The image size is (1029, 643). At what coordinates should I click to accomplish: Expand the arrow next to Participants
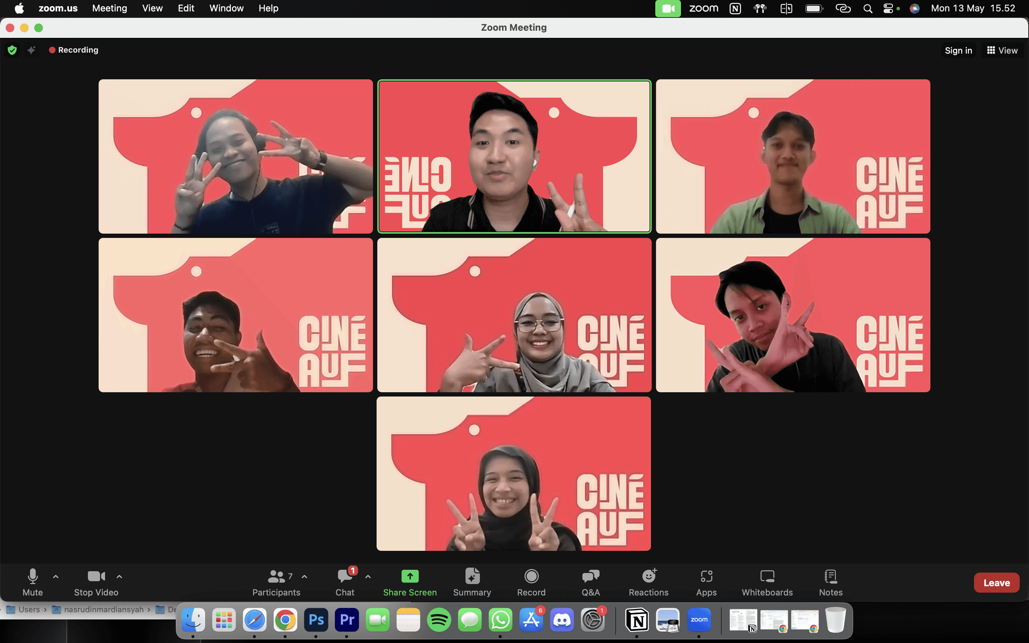coord(304,577)
